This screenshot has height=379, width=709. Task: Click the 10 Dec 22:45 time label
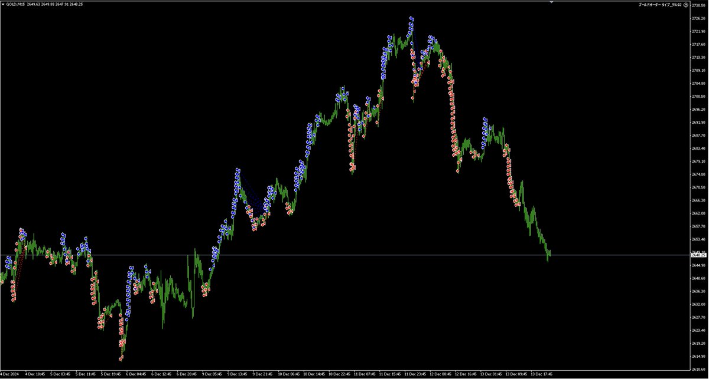pyautogui.click(x=340, y=374)
